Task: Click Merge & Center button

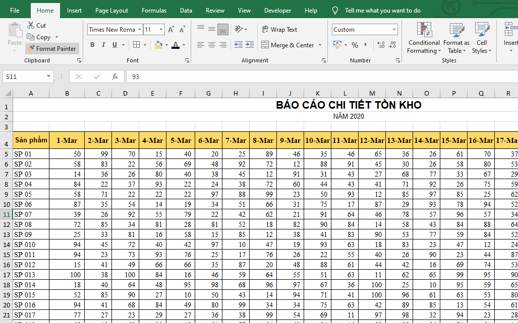Action: click(287, 45)
